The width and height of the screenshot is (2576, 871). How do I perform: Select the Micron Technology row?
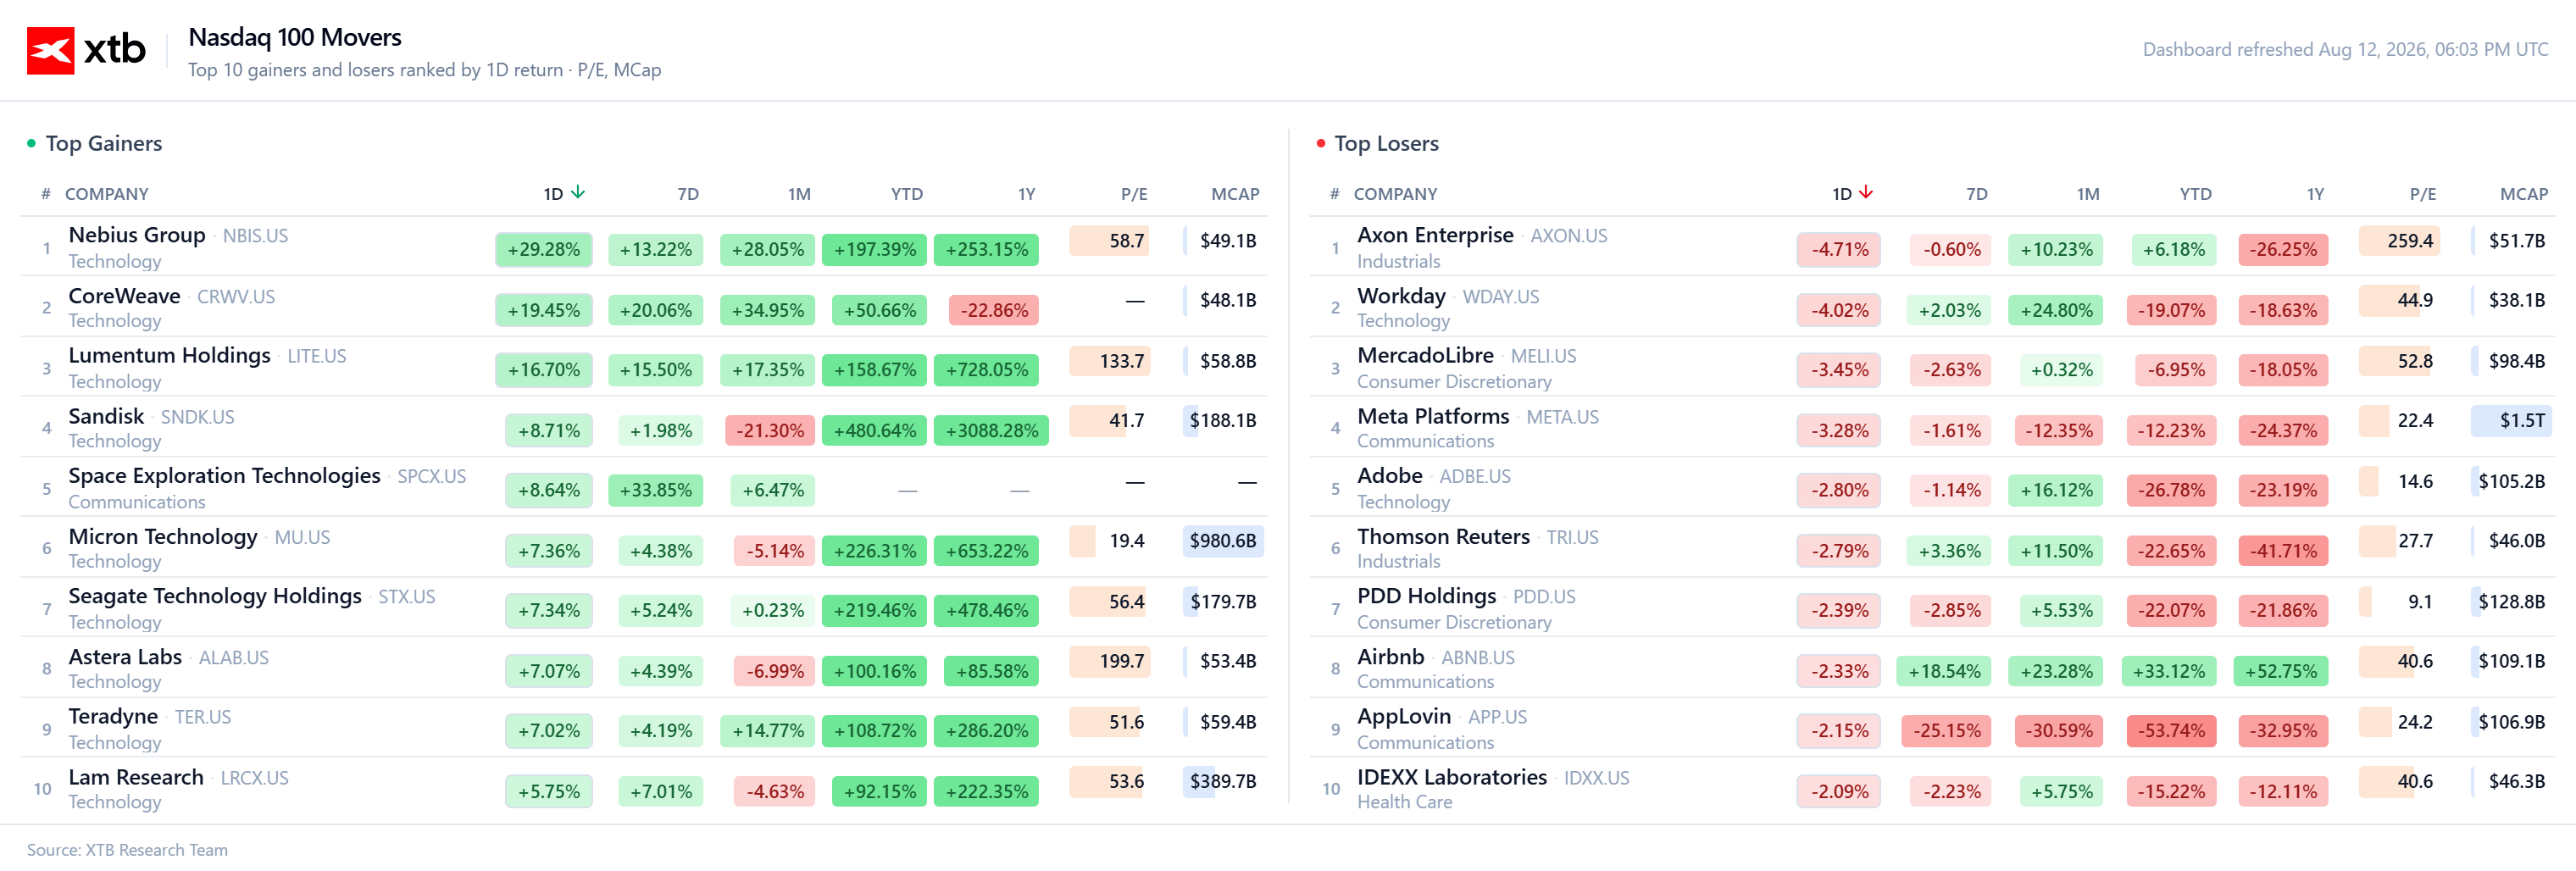coord(644,547)
